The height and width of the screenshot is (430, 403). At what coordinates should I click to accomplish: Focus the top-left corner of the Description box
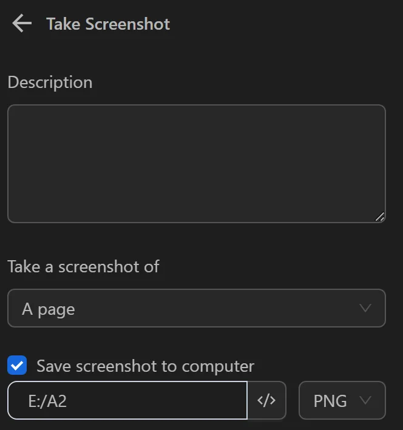15,112
